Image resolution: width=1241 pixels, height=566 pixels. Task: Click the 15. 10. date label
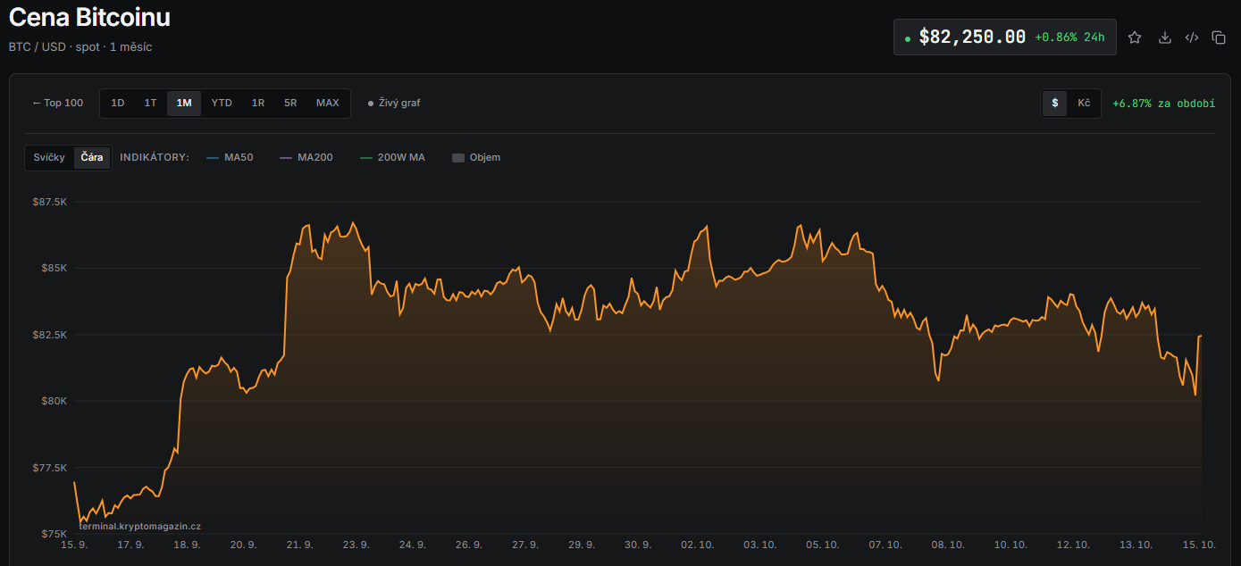(x=1200, y=544)
